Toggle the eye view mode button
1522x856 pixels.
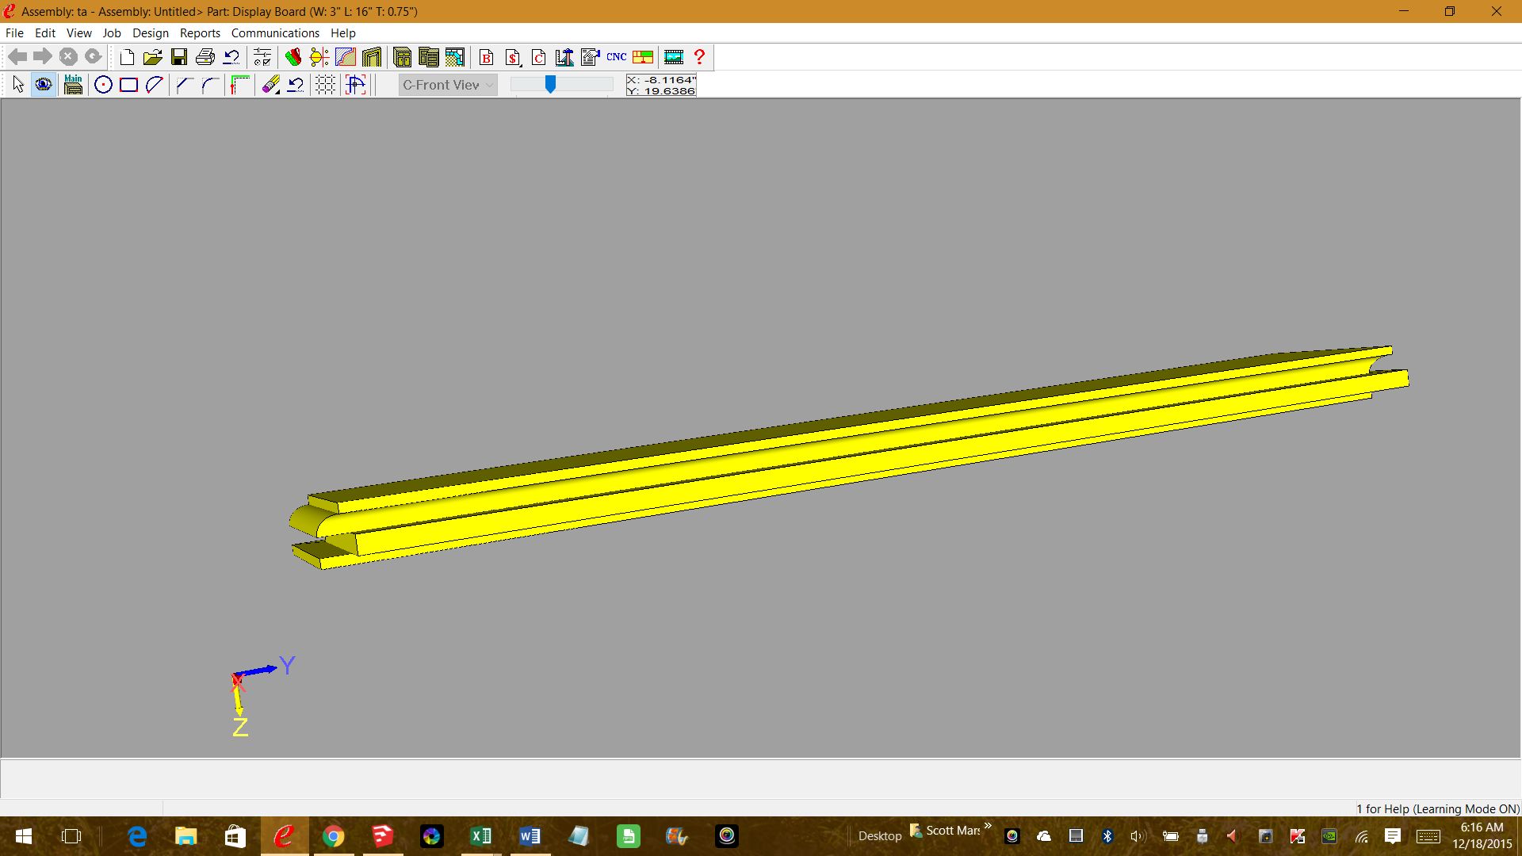coord(44,85)
